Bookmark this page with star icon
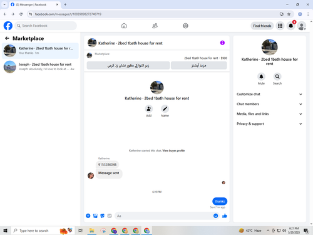 point(289,14)
